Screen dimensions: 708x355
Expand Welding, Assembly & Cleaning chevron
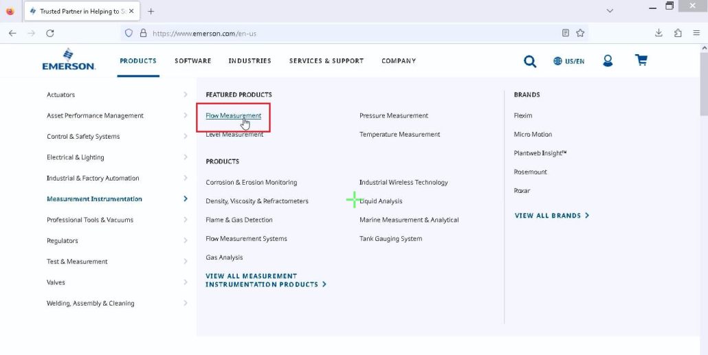186,303
